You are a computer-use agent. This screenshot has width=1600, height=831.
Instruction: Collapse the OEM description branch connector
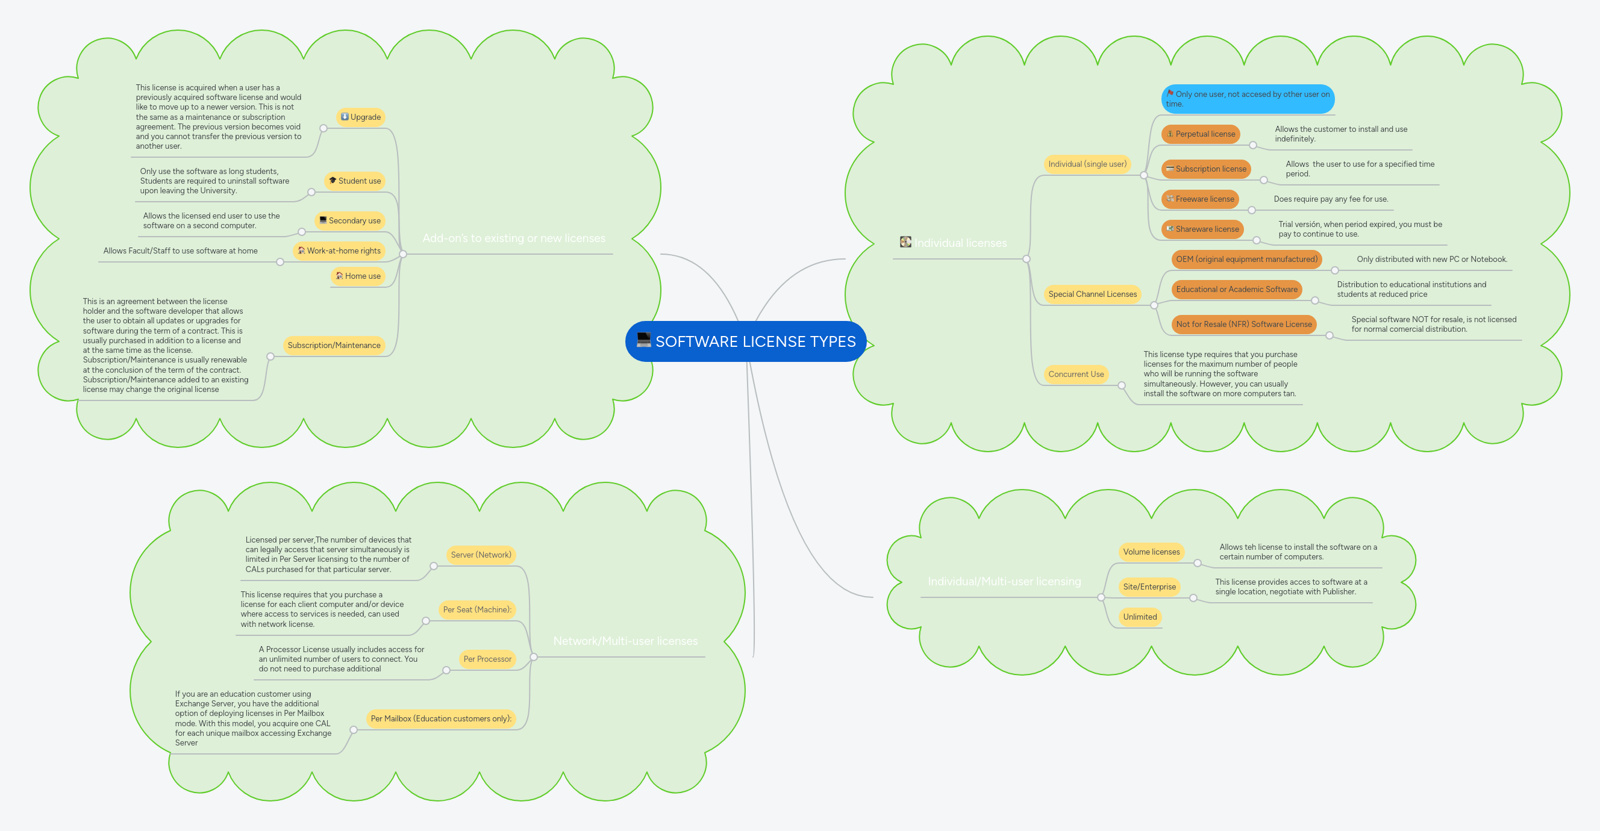pyautogui.click(x=1334, y=270)
